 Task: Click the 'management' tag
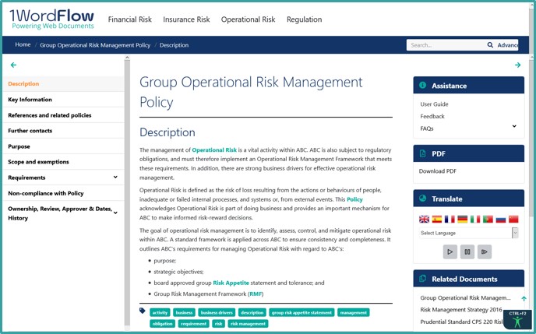point(354,312)
